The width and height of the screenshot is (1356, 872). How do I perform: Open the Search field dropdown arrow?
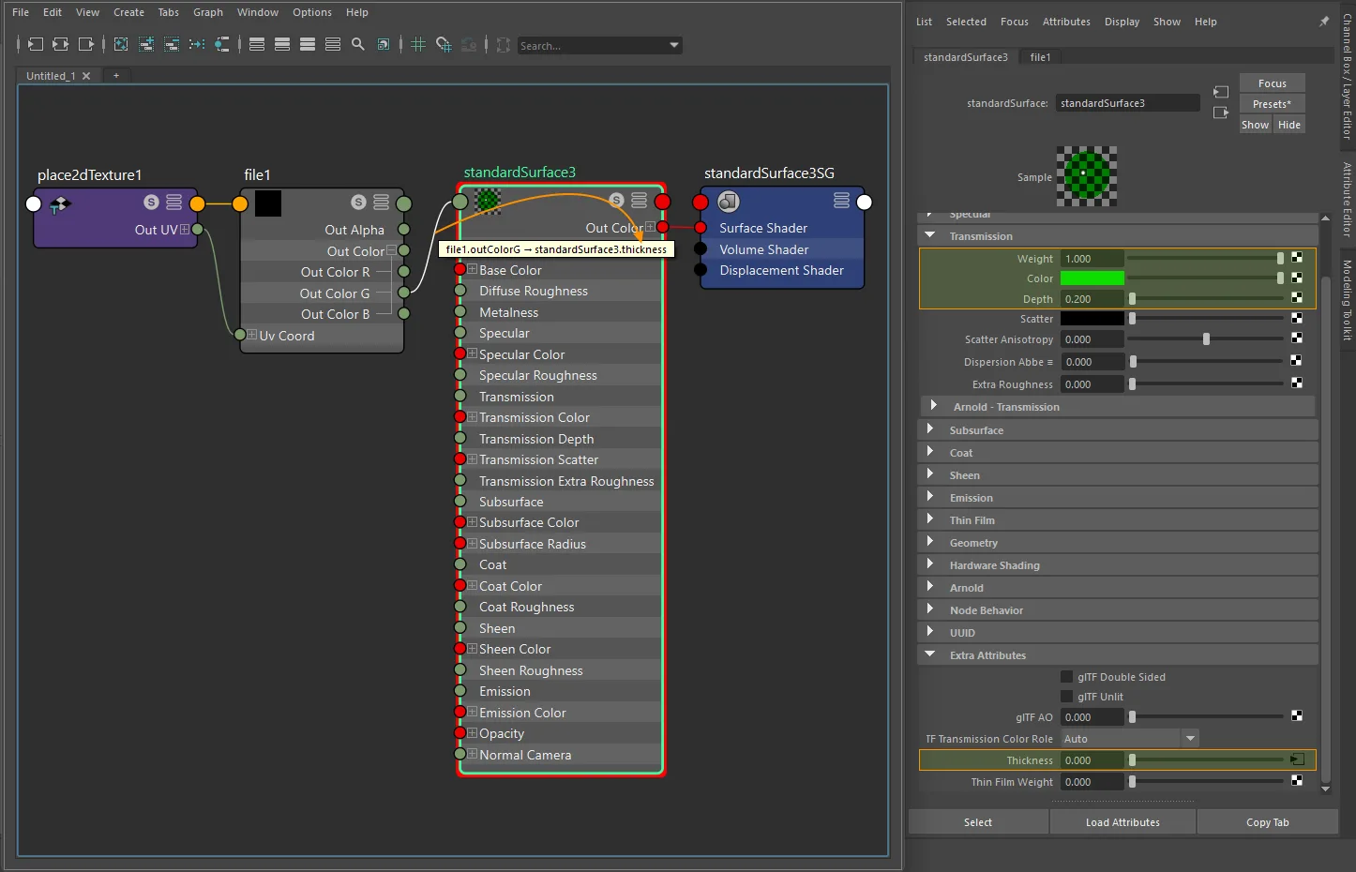673,45
